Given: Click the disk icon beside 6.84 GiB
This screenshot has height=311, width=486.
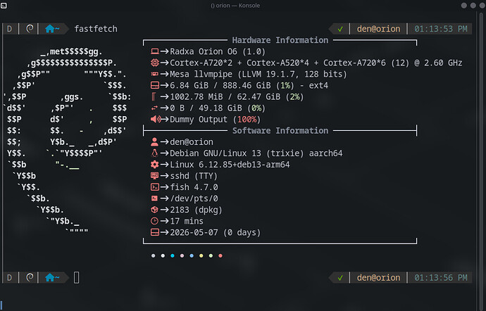Looking at the screenshot, I should (x=155, y=85).
